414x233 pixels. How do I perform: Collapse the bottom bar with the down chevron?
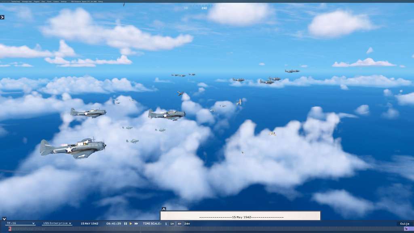4,219
